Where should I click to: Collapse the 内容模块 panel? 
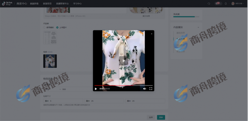198,27
